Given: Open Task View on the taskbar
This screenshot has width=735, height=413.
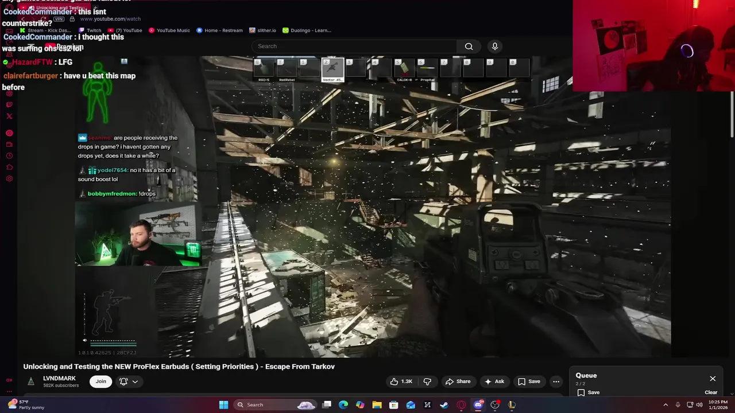Looking at the screenshot, I should click(327, 405).
